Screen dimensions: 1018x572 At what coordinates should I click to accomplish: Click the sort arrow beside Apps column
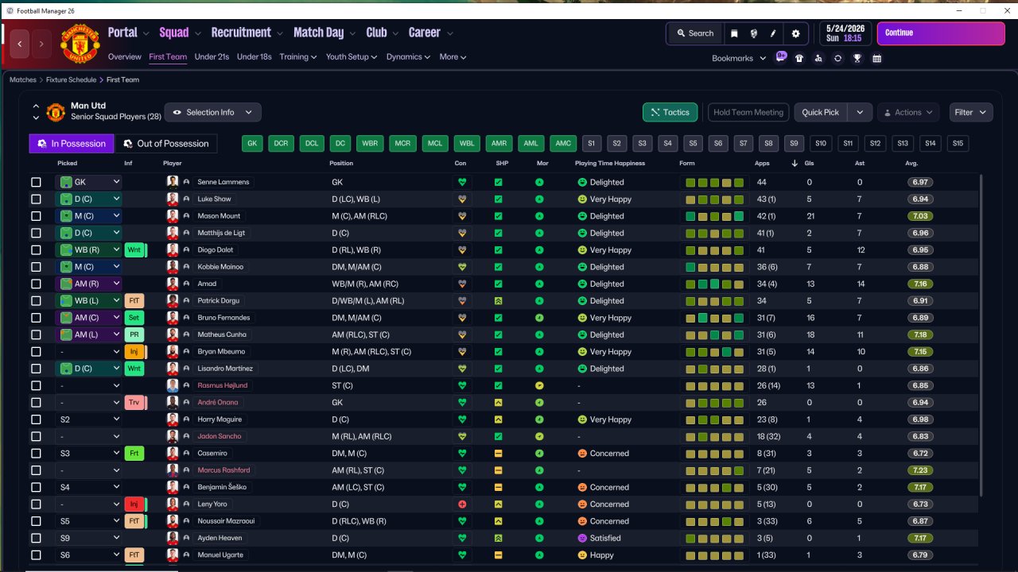click(794, 164)
